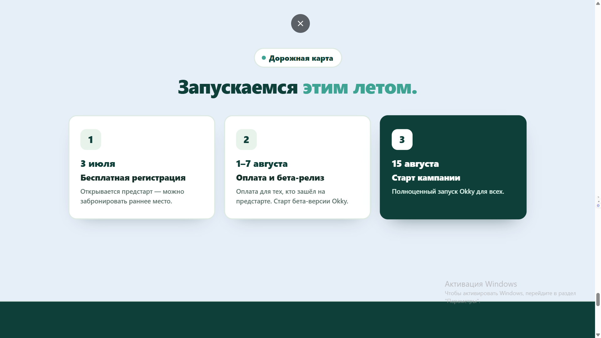Click the "Бесплатная регистрация" card title
601x338 pixels.
133,178
